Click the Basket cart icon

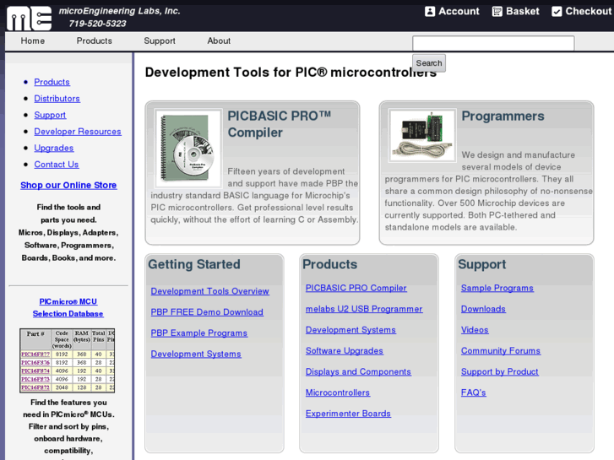coord(497,11)
